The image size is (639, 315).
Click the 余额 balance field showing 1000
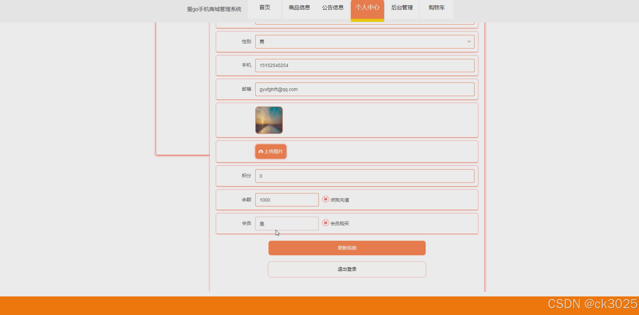(287, 200)
